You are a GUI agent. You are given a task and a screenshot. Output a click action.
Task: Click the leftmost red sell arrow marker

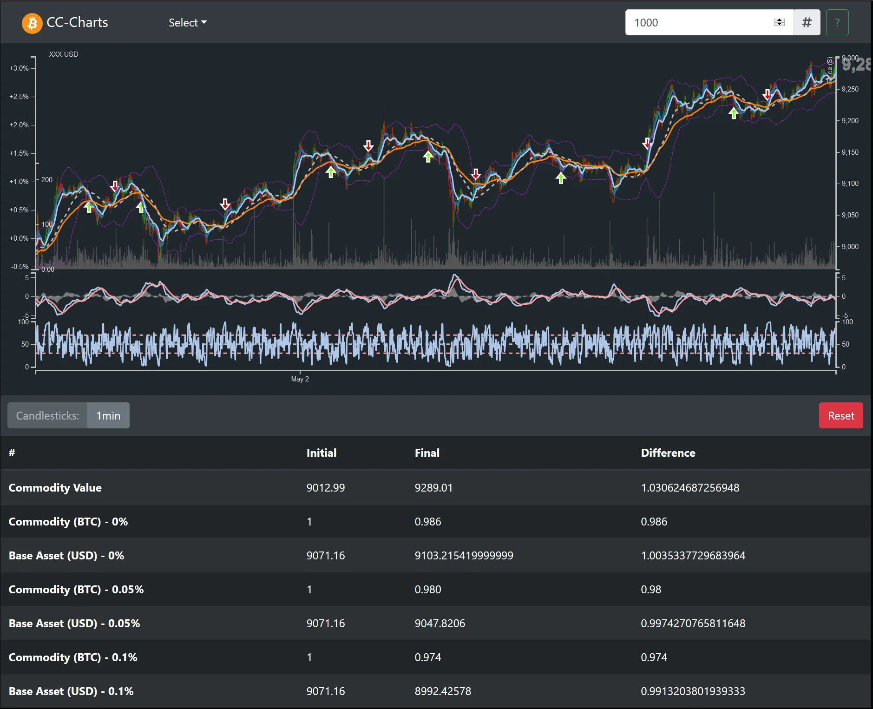(115, 186)
